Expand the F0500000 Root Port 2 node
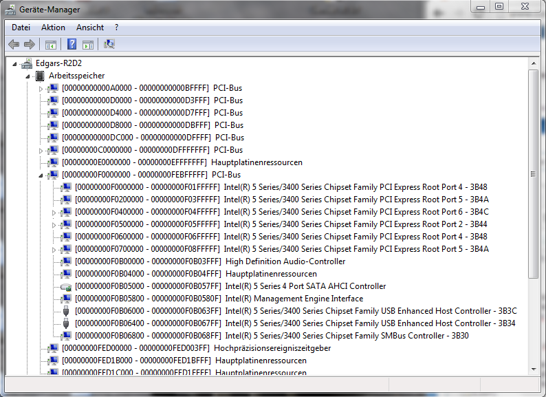This screenshot has height=397, width=546. 54,225
